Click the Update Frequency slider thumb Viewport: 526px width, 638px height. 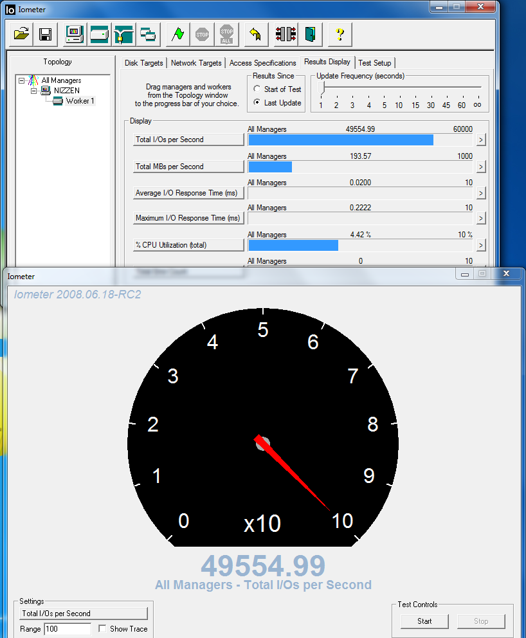click(322, 87)
